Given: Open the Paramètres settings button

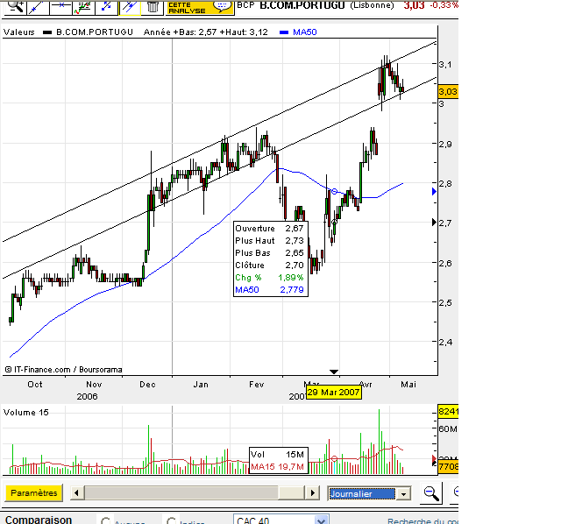Looking at the screenshot, I should (33, 492).
